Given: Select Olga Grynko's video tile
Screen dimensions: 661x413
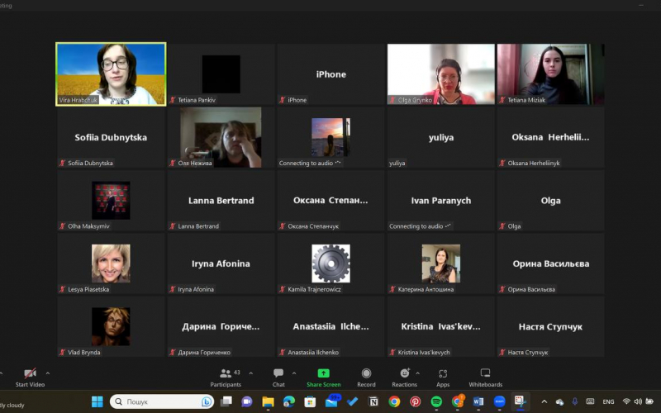Looking at the screenshot, I should pyautogui.click(x=441, y=74).
